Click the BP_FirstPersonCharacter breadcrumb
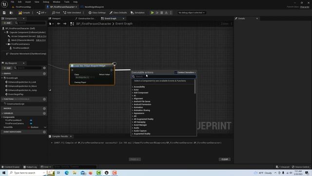 click(x=94, y=24)
